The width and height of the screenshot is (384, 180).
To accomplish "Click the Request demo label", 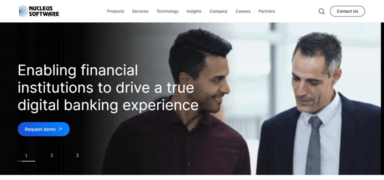I will [x=40, y=129].
